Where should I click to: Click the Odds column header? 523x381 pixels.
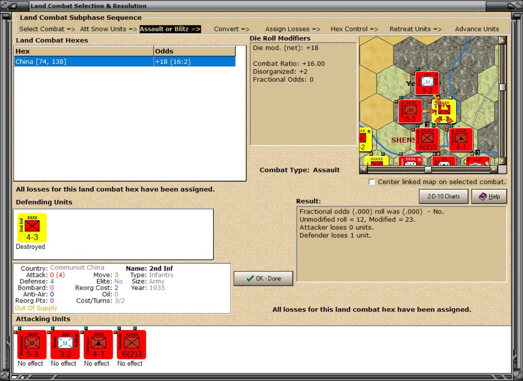click(195, 51)
